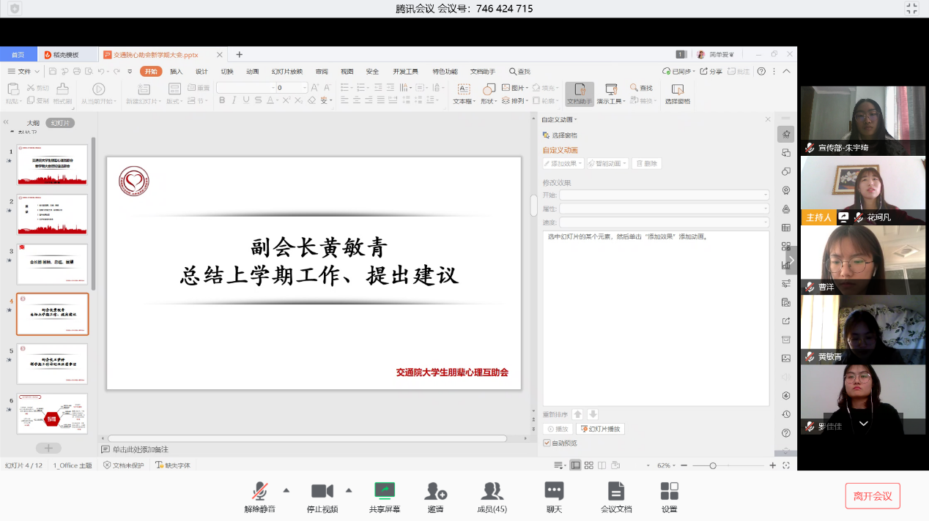Click the Leave Meeting (离开会议) button
This screenshot has height=521, width=929.
pos(872,495)
